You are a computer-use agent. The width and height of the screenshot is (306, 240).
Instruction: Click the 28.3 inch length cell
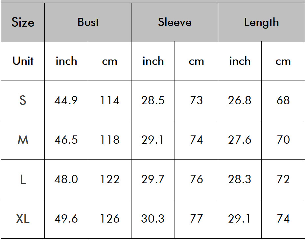(240, 180)
